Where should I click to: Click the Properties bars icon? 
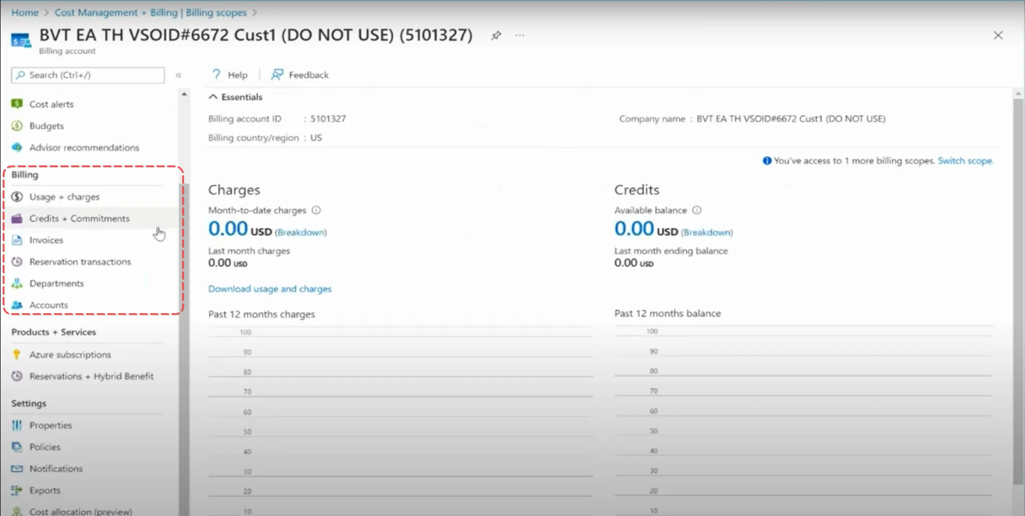click(17, 425)
